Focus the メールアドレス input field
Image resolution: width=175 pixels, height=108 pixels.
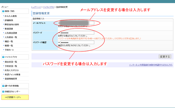click(x=77, y=23)
